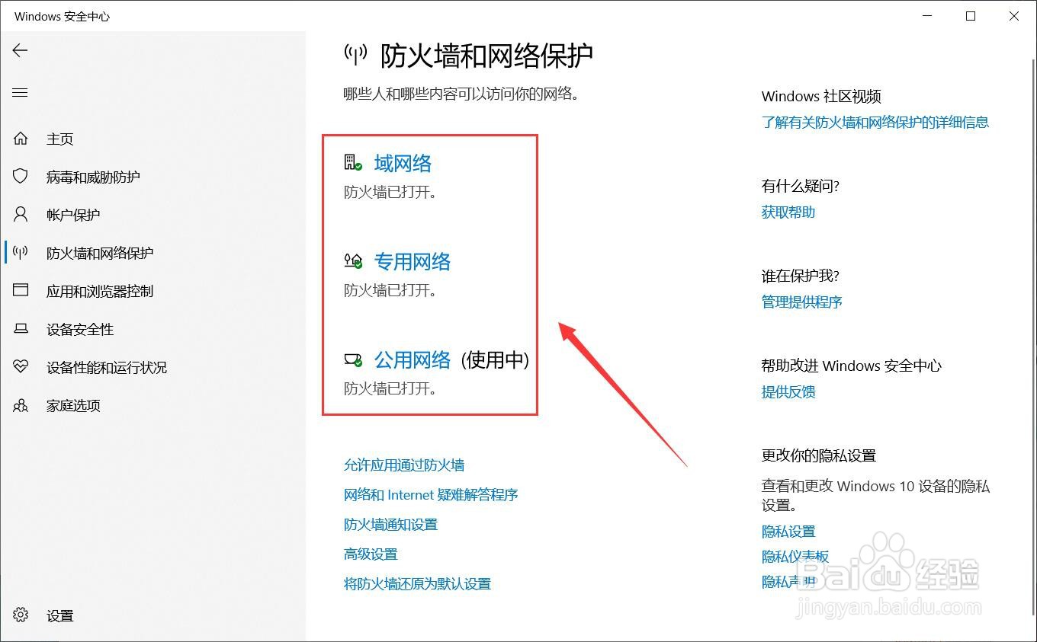Click 将防火墙还原为默认设置
The height and width of the screenshot is (642, 1037).
pyautogui.click(x=417, y=583)
